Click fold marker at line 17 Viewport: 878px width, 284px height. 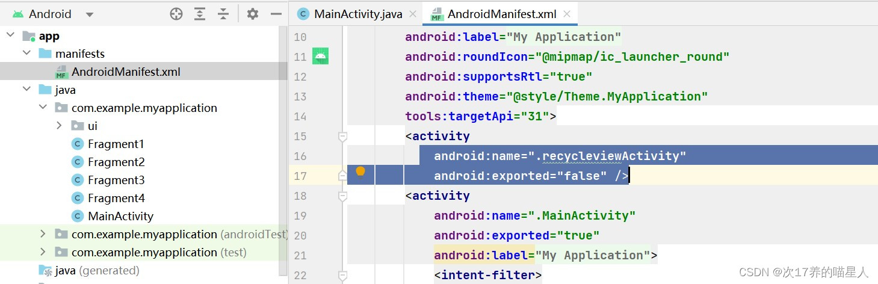[342, 176]
